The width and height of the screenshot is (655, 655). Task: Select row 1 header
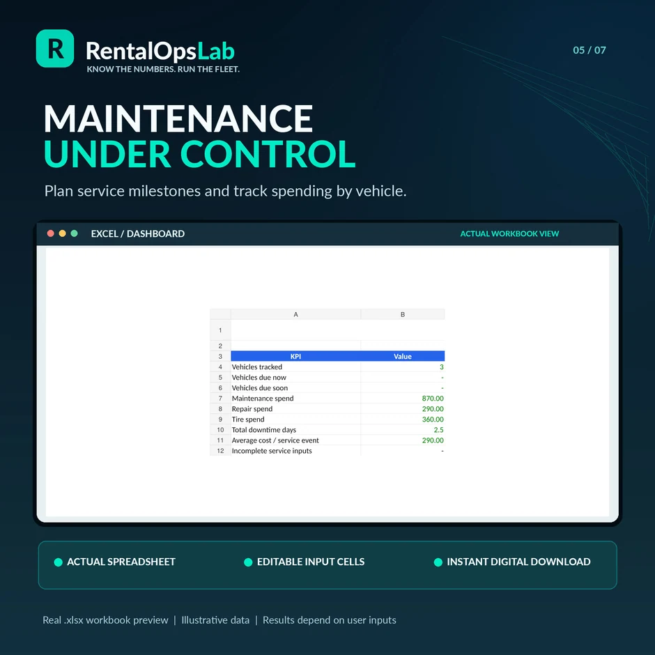[220, 330]
